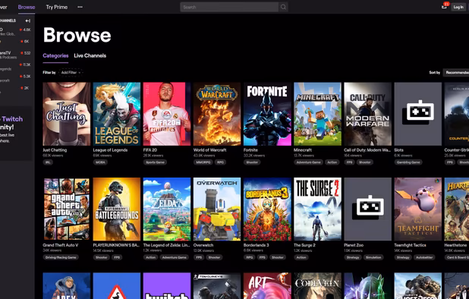
Task: Click the Action tag under Minecraft
Action: tap(332, 162)
